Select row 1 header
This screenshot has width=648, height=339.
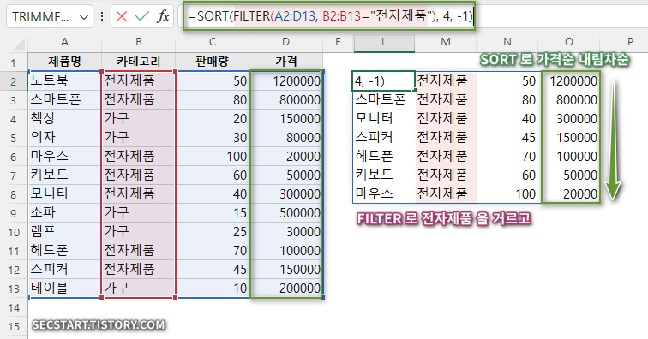pyautogui.click(x=14, y=62)
